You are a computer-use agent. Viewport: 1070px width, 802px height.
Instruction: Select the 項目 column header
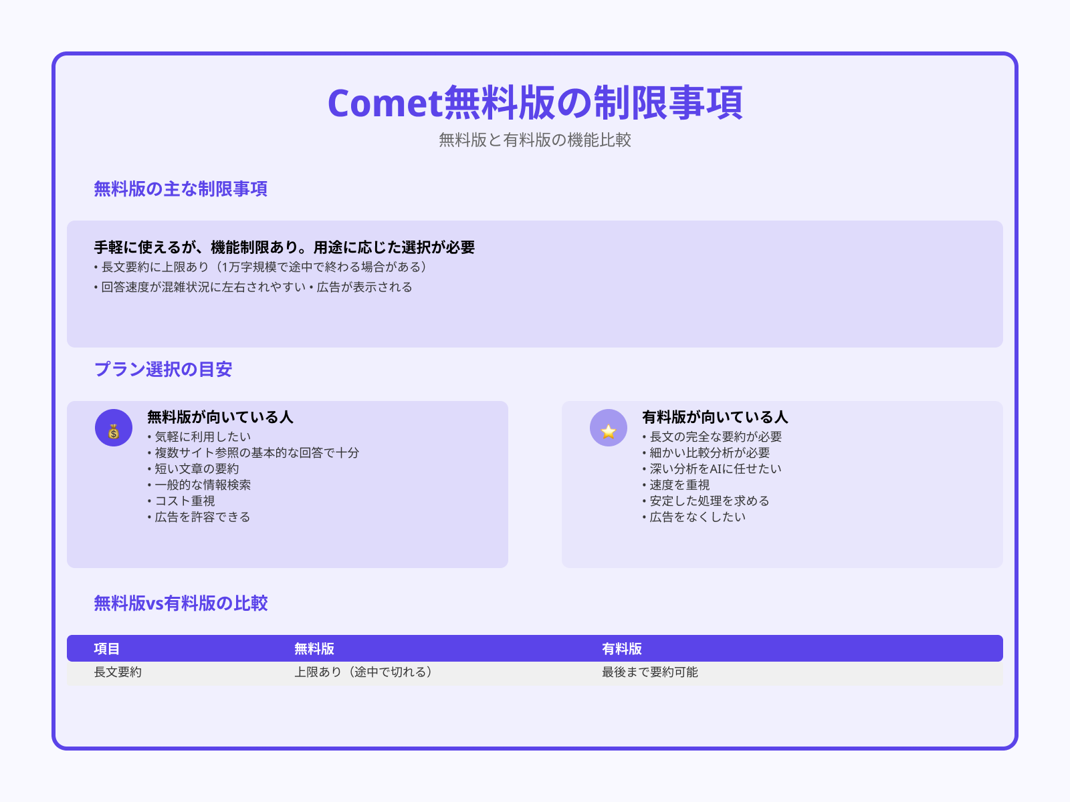click(x=104, y=648)
